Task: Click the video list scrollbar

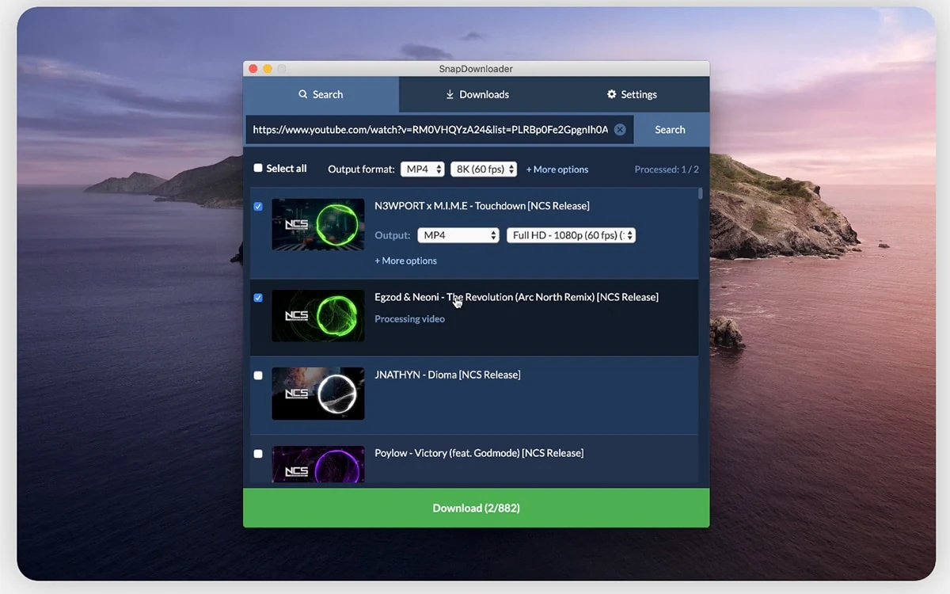Action: [x=701, y=192]
